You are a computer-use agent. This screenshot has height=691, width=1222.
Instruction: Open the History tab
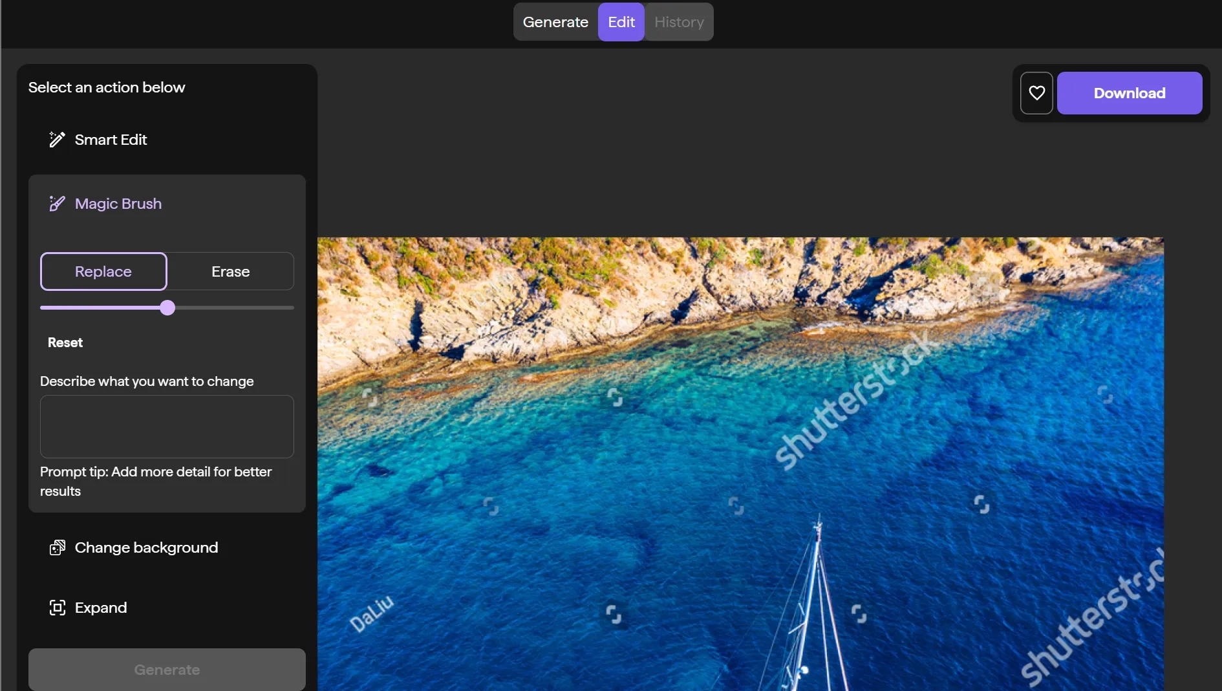[x=679, y=22]
